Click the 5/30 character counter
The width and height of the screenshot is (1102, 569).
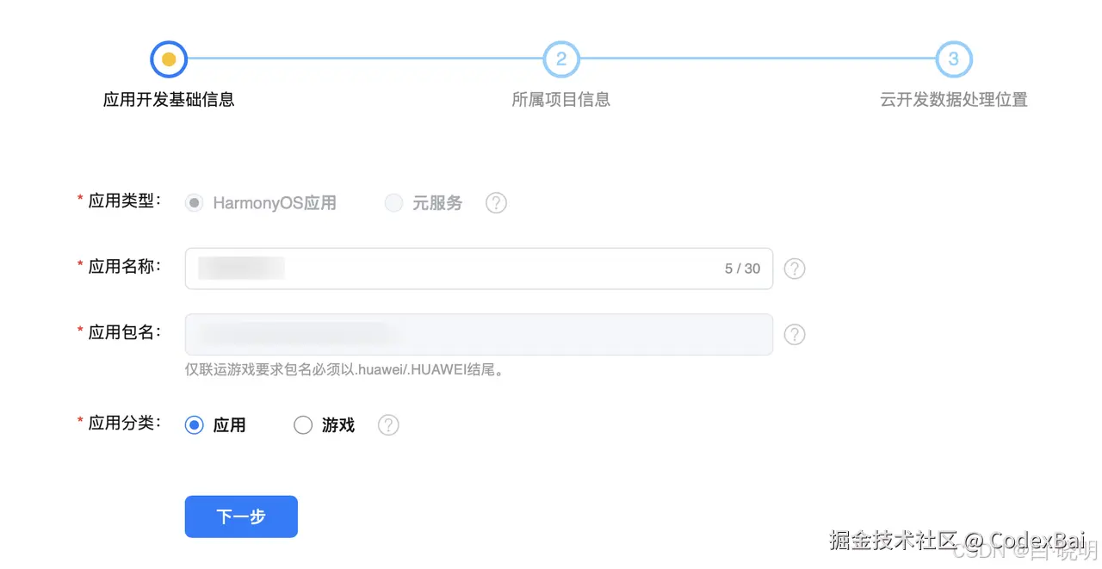point(742,268)
